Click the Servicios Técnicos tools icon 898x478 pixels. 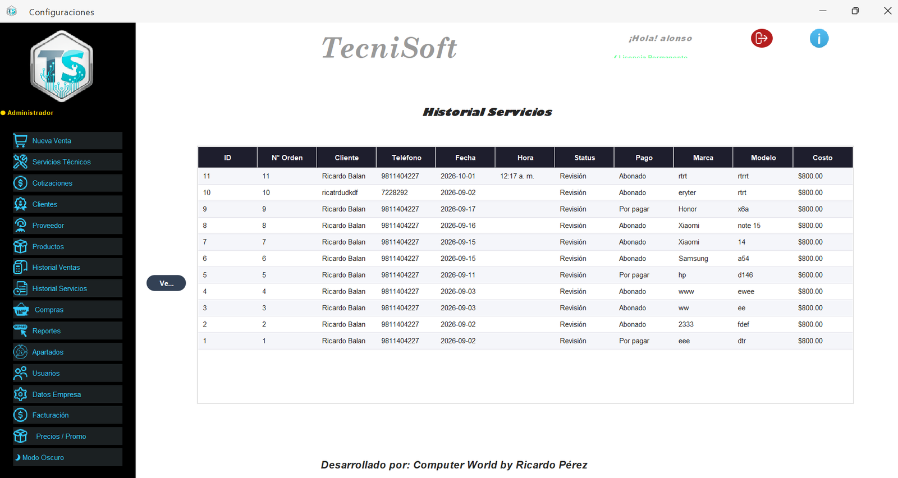pyautogui.click(x=20, y=162)
